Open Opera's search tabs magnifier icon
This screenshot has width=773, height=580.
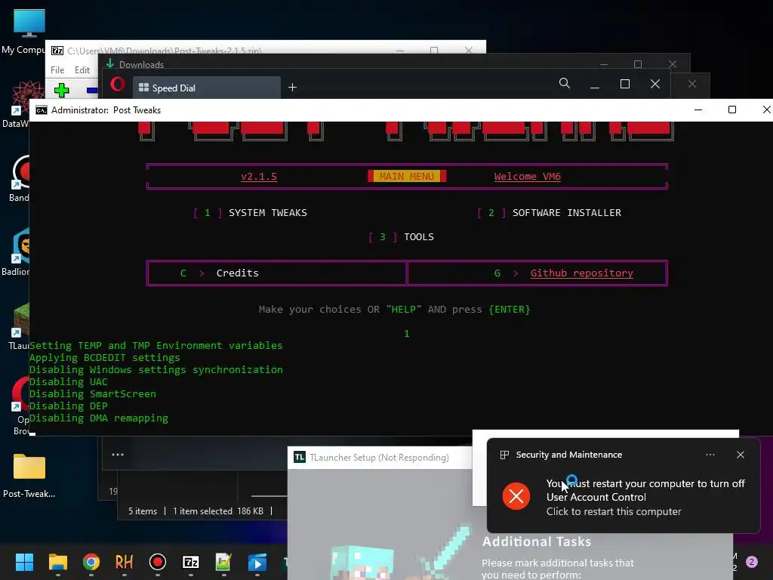[x=565, y=83]
